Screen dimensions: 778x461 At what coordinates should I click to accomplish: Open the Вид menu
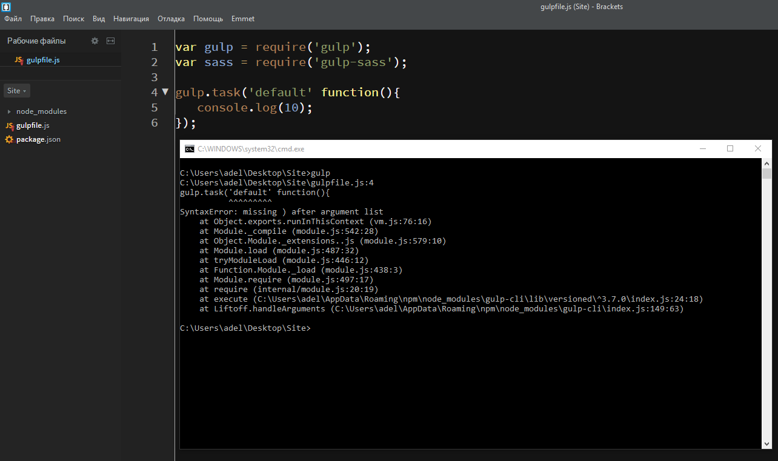pos(99,19)
